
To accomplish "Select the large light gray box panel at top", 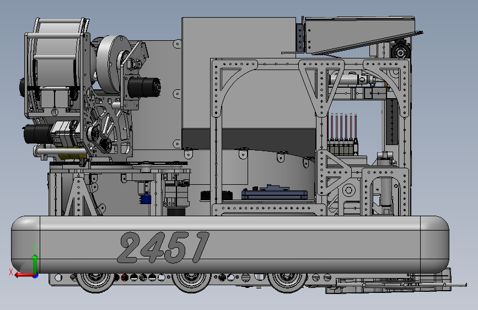I will pyautogui.click(x=239, y=73).
